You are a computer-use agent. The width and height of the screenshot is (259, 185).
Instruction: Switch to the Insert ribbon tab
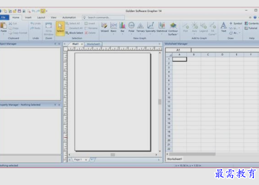[x=28, y=17]
